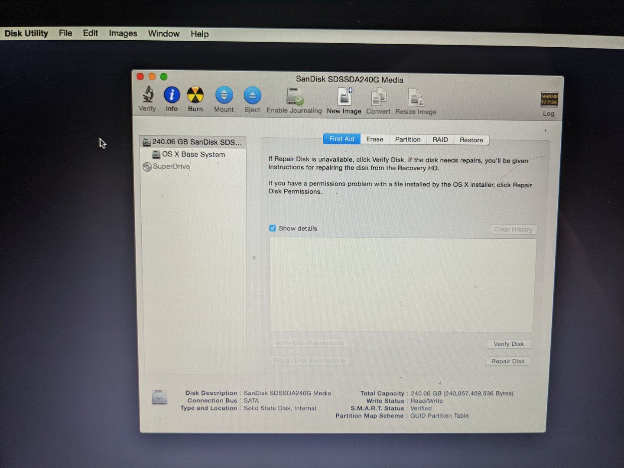
Task: Open the Window menu
Action: tap(164, 33)
